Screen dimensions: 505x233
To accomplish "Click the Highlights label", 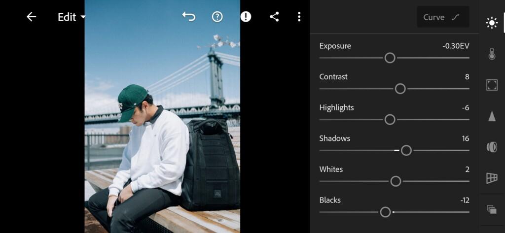I will [x=336, y=108].
